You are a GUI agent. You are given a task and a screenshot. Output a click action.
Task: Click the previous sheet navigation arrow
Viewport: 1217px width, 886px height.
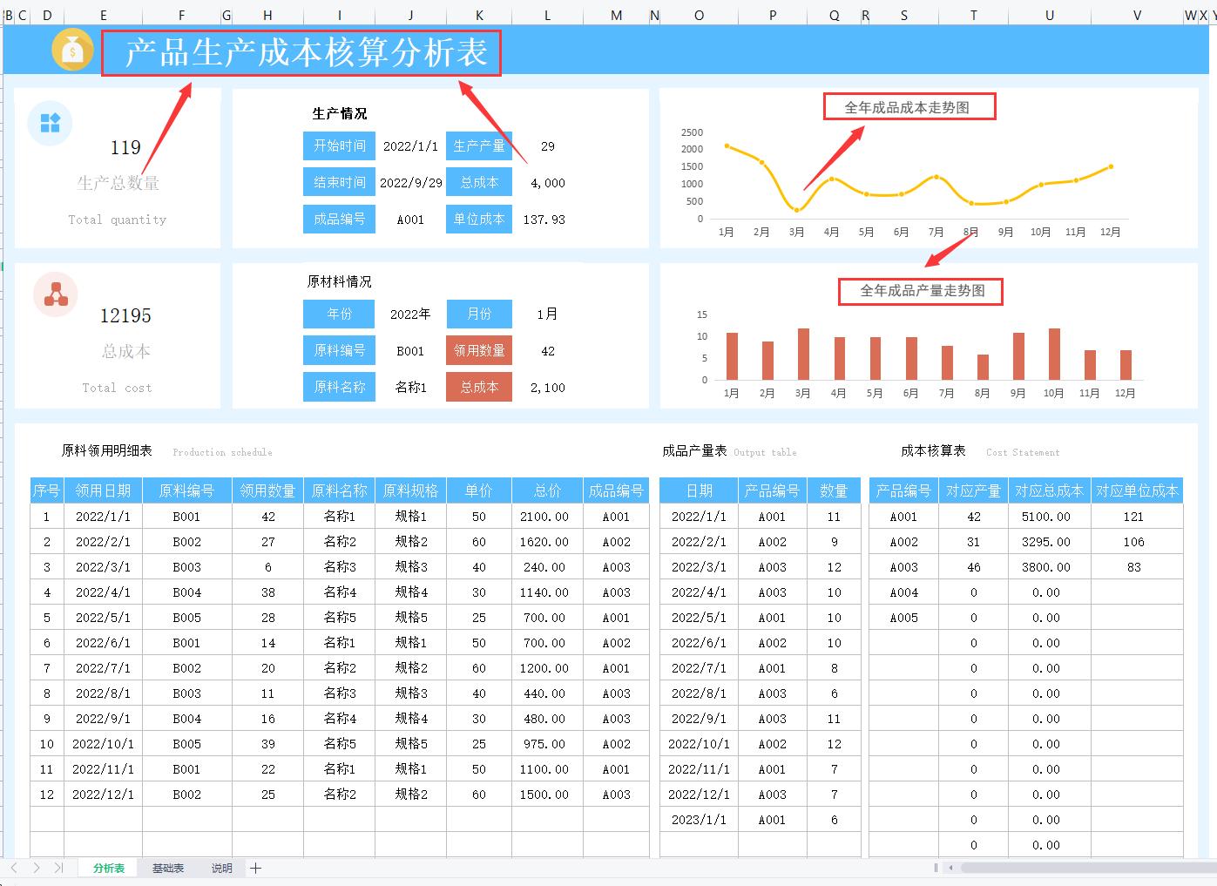(14, 868)
